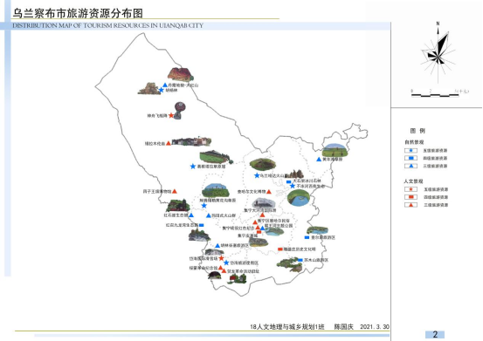Click the red triangle next to 四子王旗博物馆
The image size is (483, 341).
point(175,191)
